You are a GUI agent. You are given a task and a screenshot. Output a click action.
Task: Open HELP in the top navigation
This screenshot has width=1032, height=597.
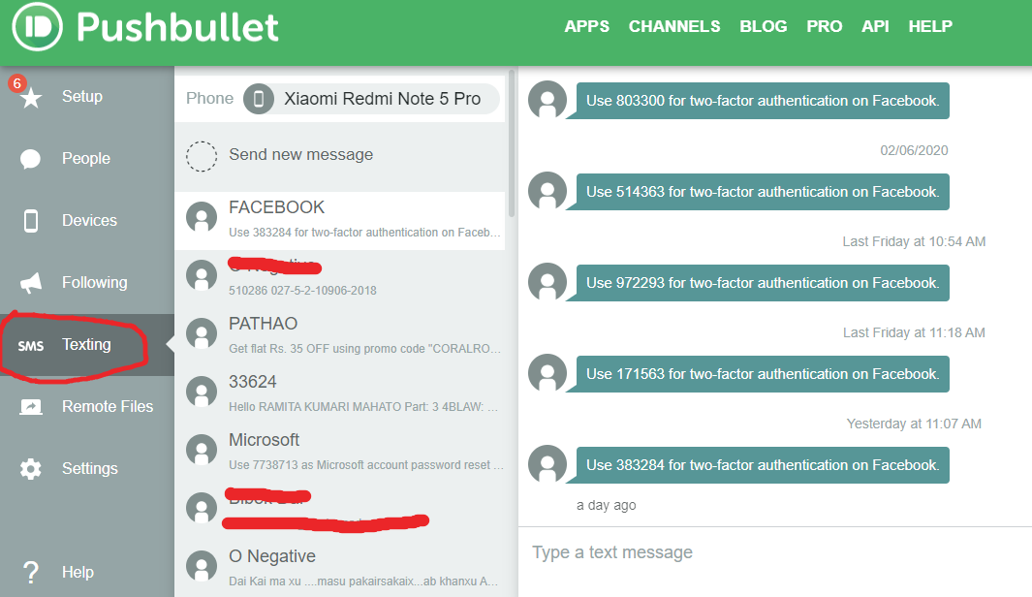[x=930, y=26]
